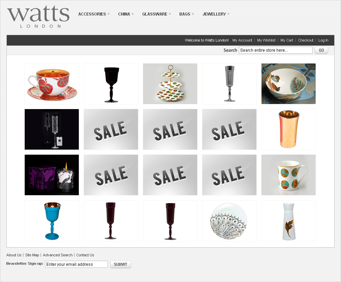Expand the China dropdown menu
The width and height of the screenshot is (341, 282).
[x=126, y=14]
